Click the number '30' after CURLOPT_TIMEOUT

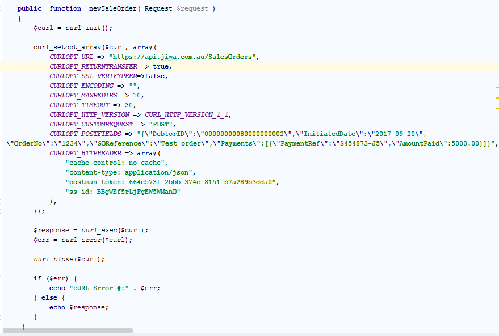[x=128, y=105]
